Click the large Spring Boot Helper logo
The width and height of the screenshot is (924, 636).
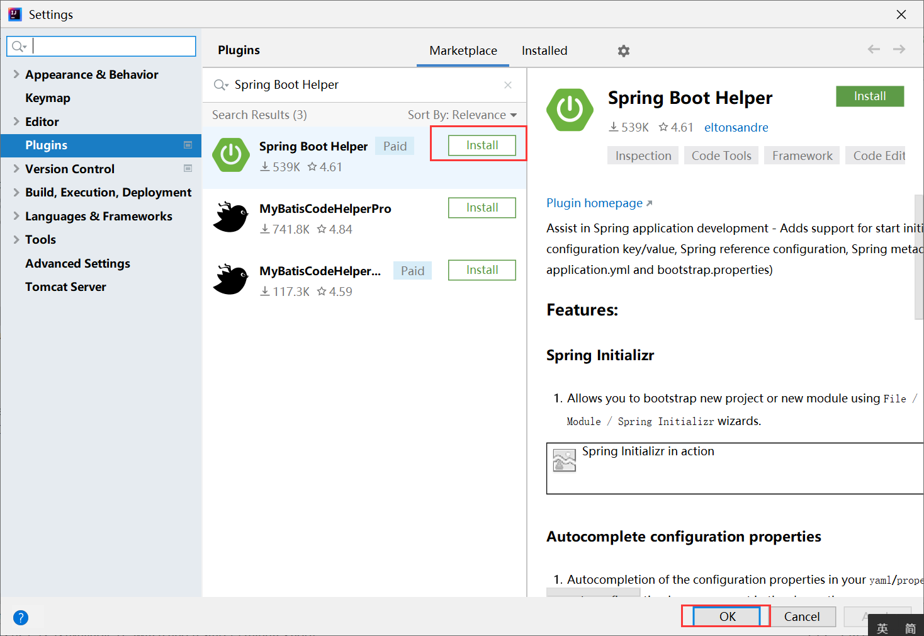pyautogui.click(x=570, y=110)
